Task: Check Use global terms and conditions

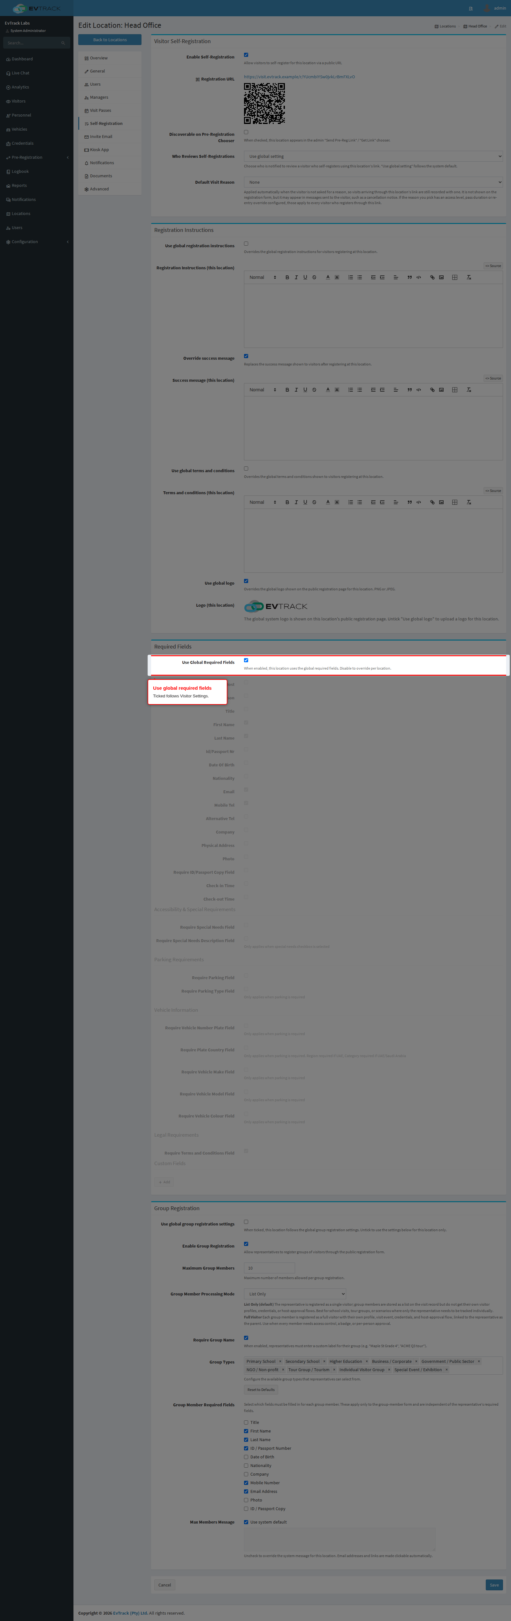Action: coord(246,469)
